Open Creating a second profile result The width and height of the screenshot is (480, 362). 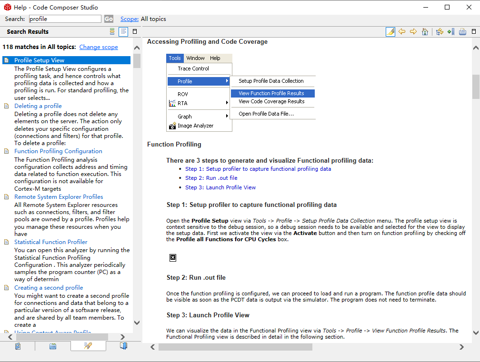pyautogui.click(x=49, y=288)
